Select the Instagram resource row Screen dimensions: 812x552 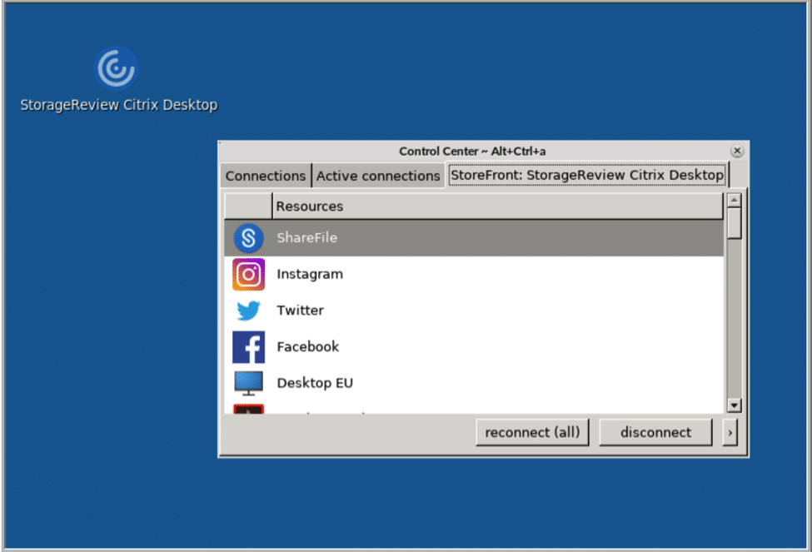point(474,275)
